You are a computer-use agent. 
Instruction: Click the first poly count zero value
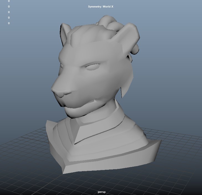coord(9,1)
